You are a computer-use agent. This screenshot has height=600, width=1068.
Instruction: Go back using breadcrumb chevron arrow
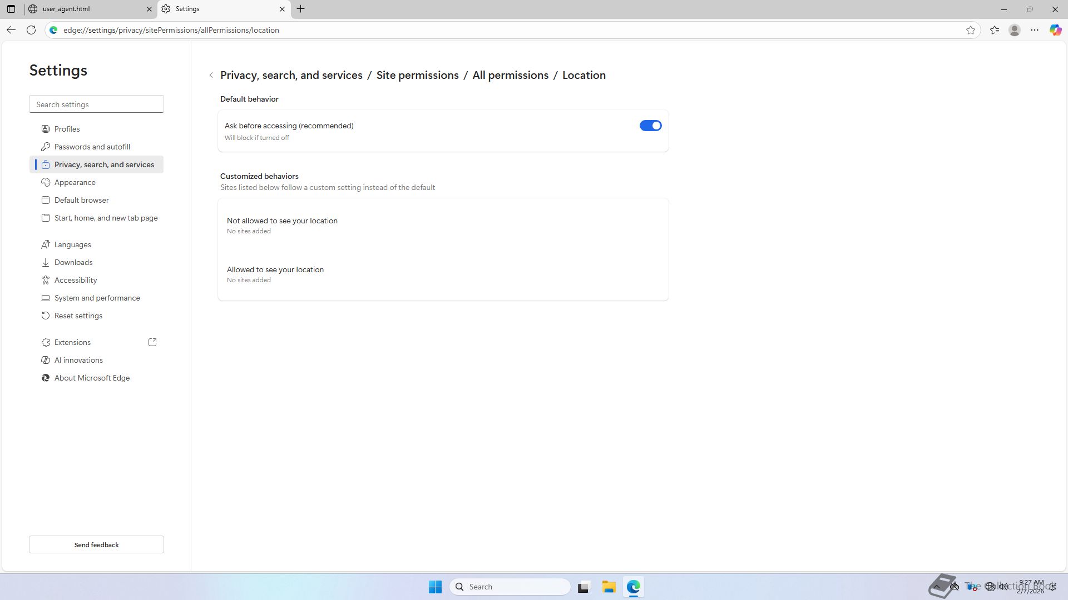point(211,75)
